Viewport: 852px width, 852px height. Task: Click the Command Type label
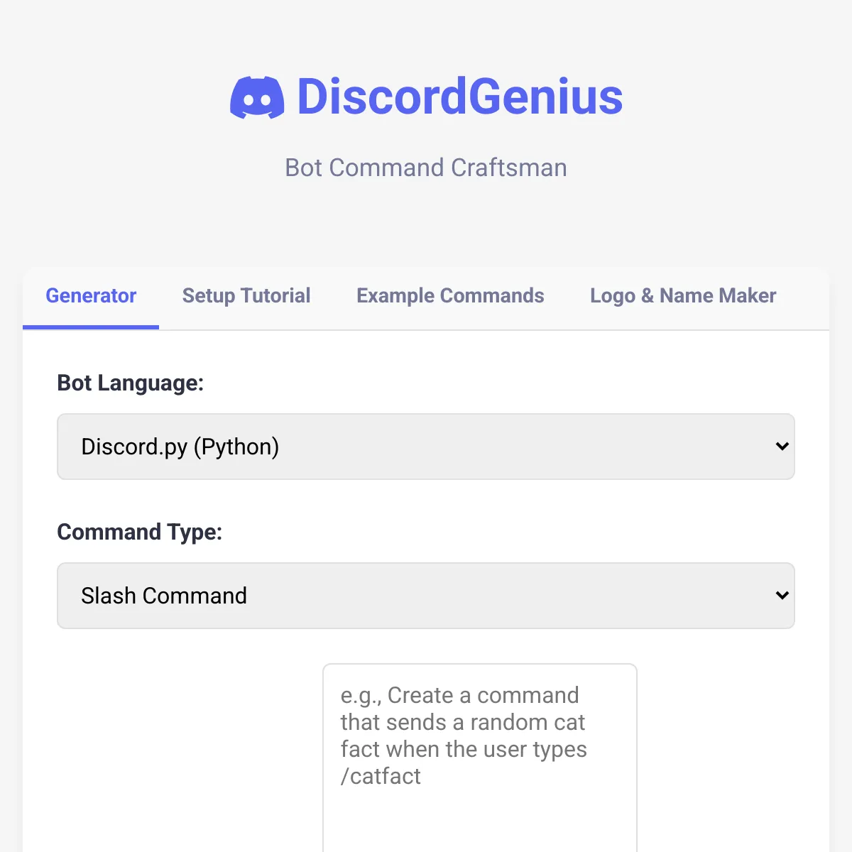click(x=140, y=532)
